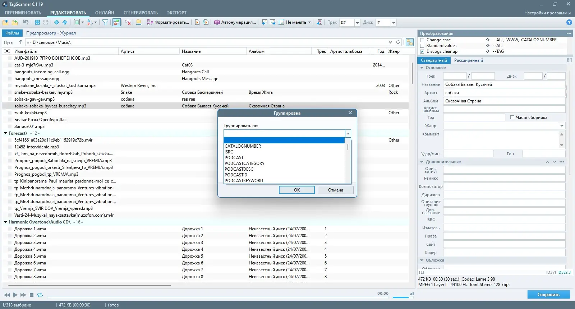Click the open folder icon in toolbar
The height and width of the screenshot is (309, 575).
coord(5,22)
